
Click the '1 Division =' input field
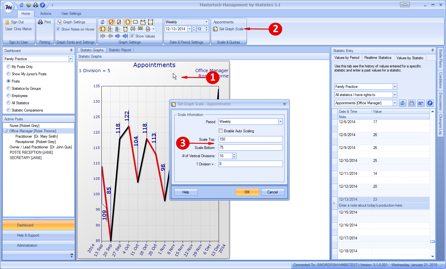coord(251,164)
